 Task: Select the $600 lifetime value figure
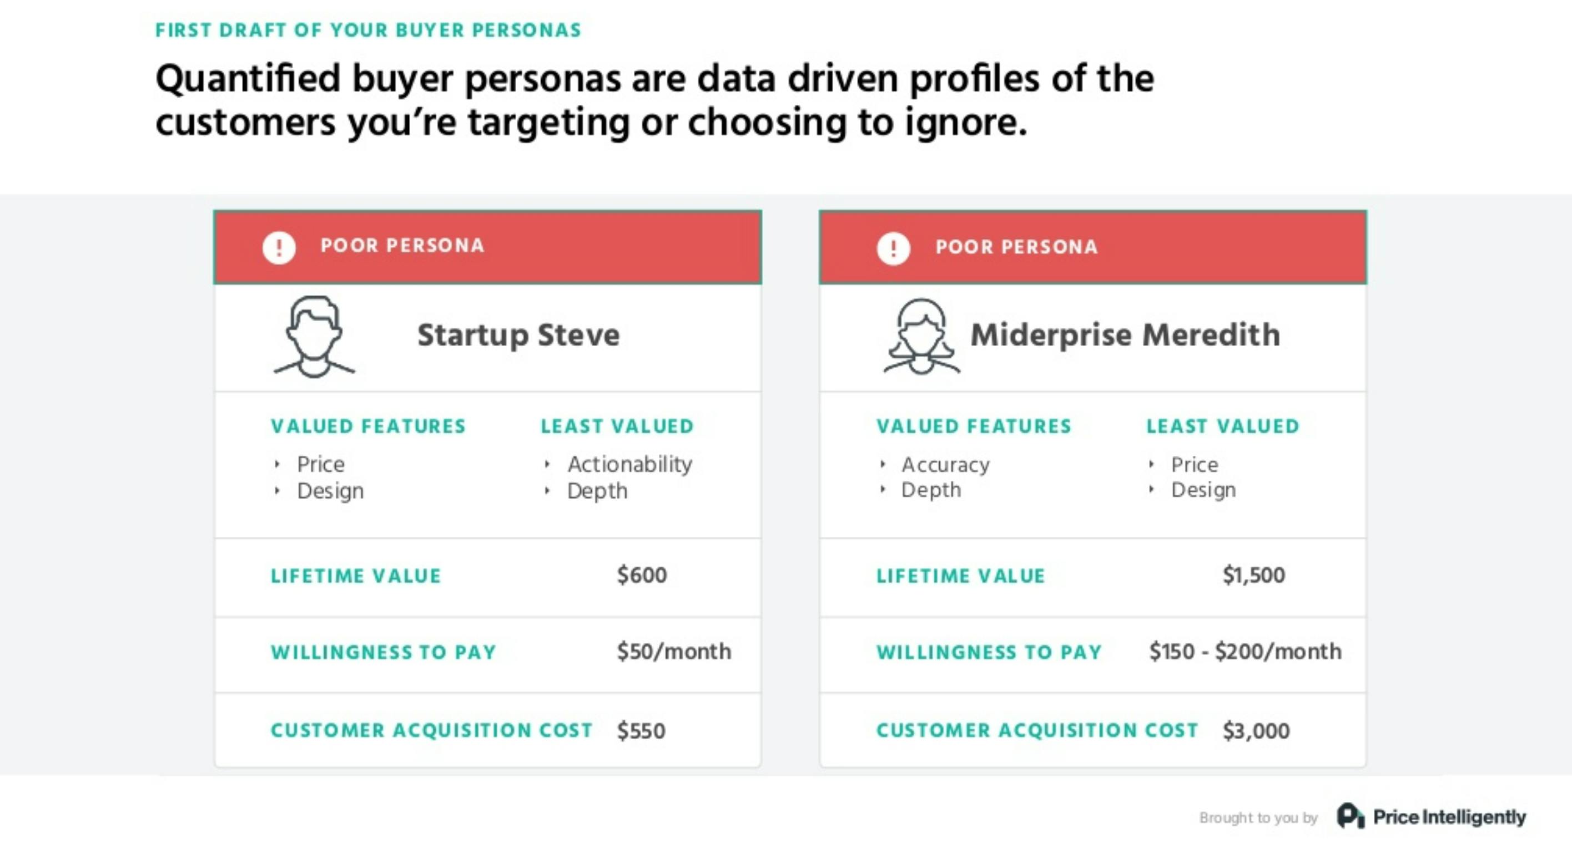641,575
